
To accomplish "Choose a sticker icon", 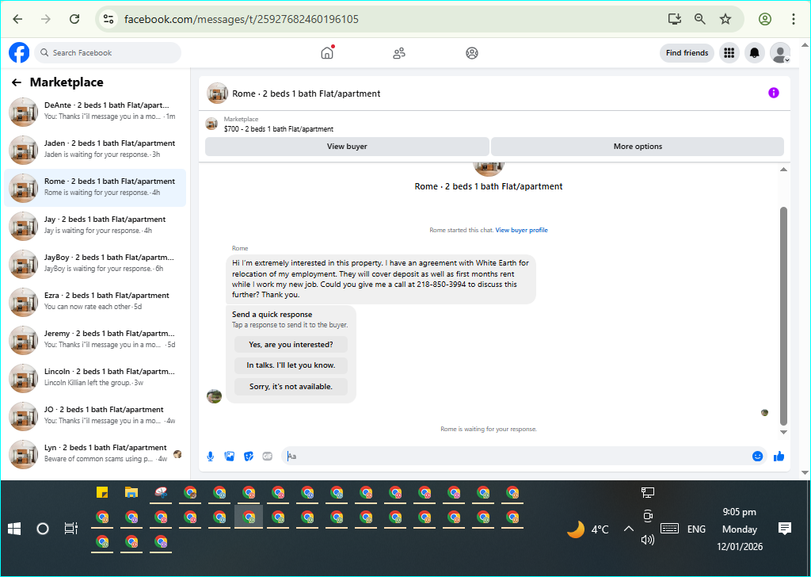I will click(249, 456).
